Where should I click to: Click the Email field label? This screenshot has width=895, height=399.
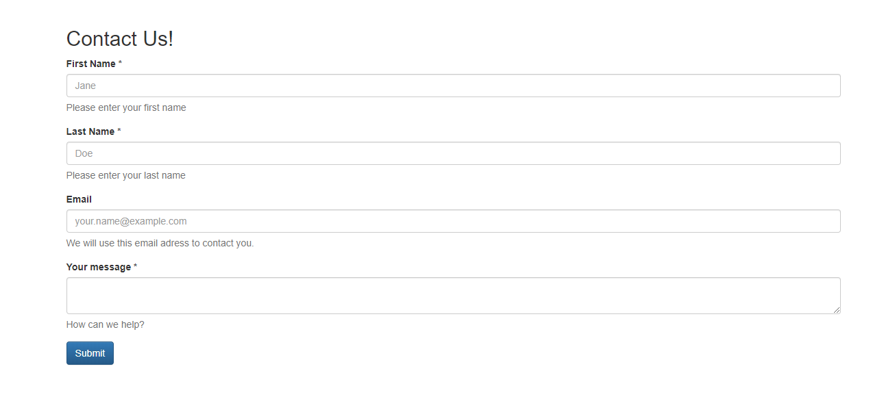[x=79, y=199]
